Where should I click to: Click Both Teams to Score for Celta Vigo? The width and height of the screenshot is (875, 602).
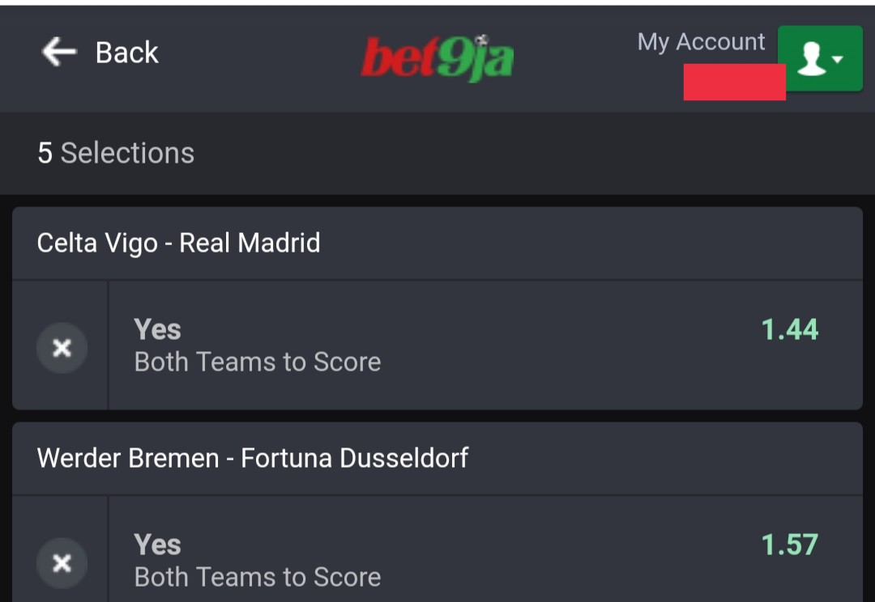pyautogui.click(x=258, y=362)
